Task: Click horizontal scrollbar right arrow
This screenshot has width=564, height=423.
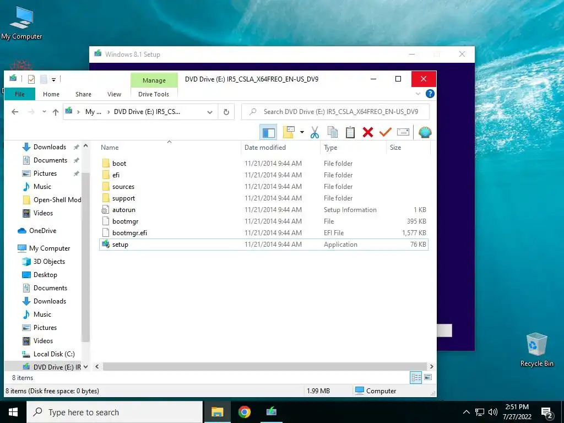Action: pos(432,366)
